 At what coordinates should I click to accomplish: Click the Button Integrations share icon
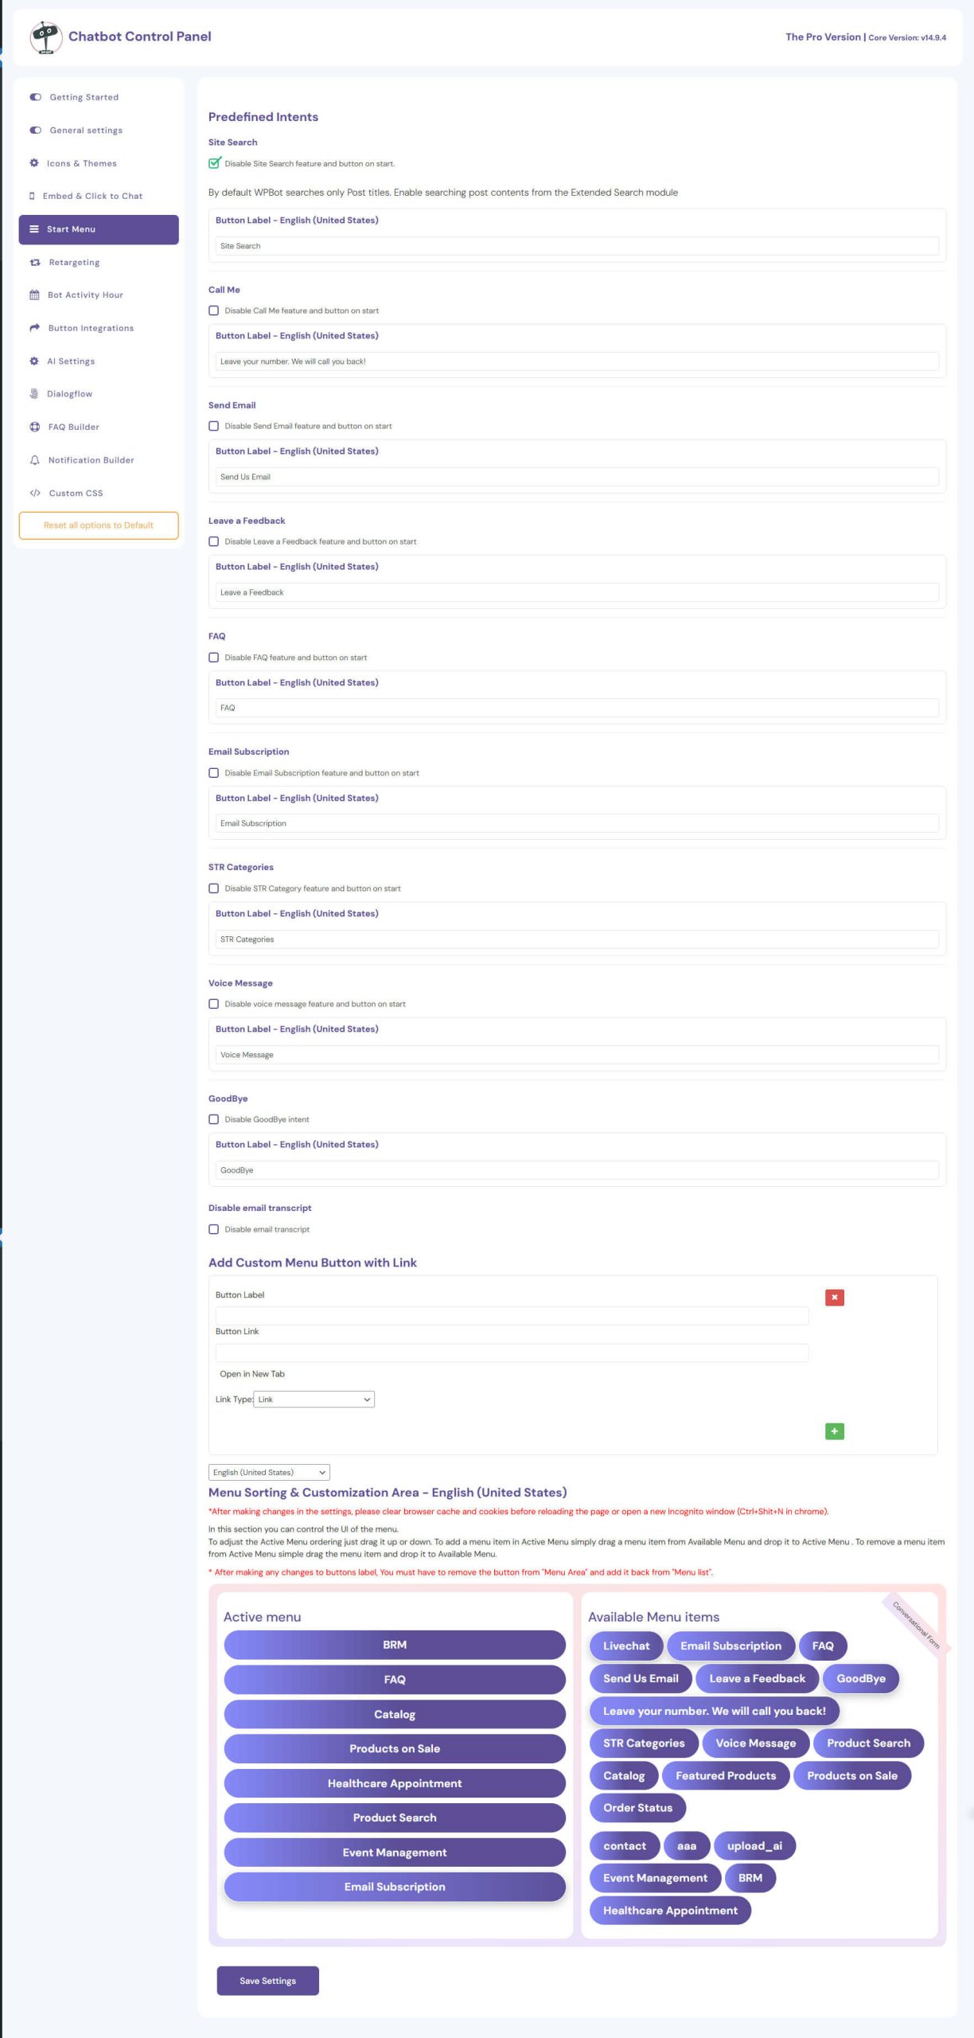point(34,328)
